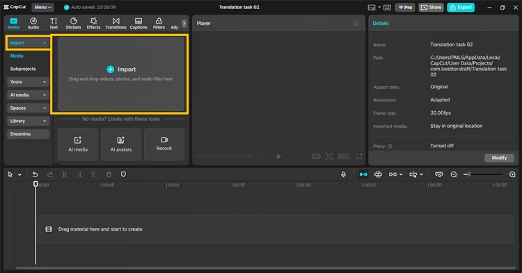Choose the Select cursor tool
Viewport: 522px width, 273px height.
click(10, 174)
